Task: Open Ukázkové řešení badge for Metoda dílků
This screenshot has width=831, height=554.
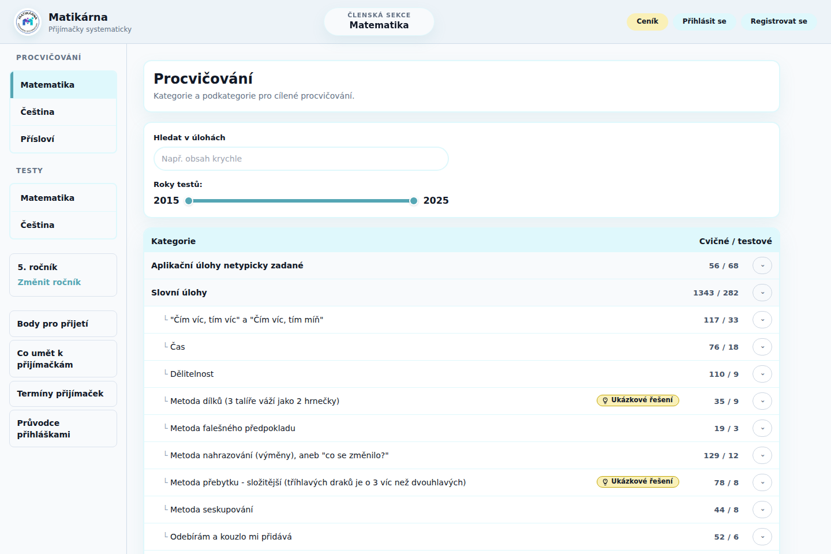Action: tap(638, 400)
